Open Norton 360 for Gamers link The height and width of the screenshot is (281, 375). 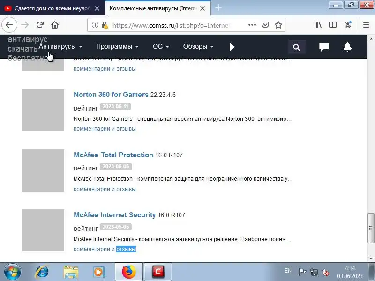click(x=111, y=95)
